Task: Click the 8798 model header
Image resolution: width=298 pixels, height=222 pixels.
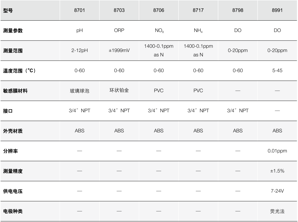Action: tap(238, 10)
